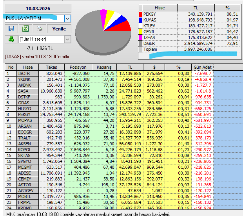Click the red PEKGY color swatch
This screenshot has width=243, height=216.
(140, 14)
